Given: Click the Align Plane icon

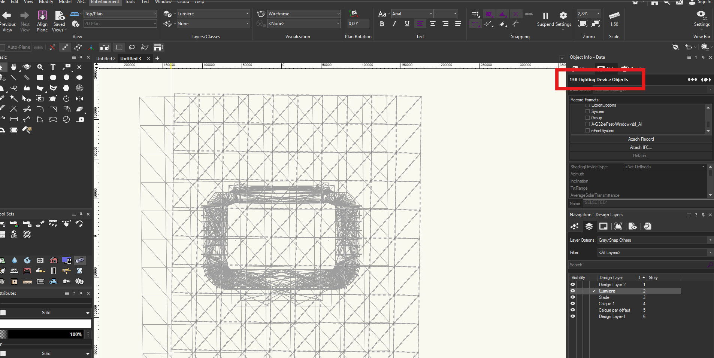Looking at the screenshot, I should [42, 16].
